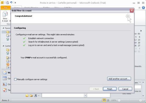Open the dropdown arrow below the dialog
Screen dimensions: 146x103
[x=85, y=95]
